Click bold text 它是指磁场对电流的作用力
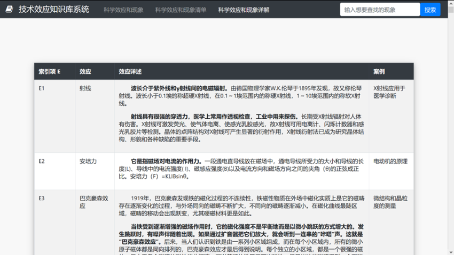Viewport: 454px width, 255px height. 166,161
